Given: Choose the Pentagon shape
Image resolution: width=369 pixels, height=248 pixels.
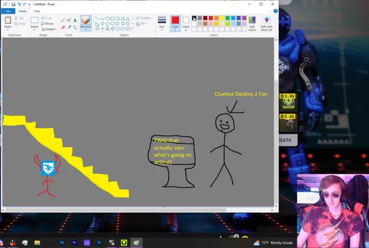Looking at the screenshot, I should (107, 23).
